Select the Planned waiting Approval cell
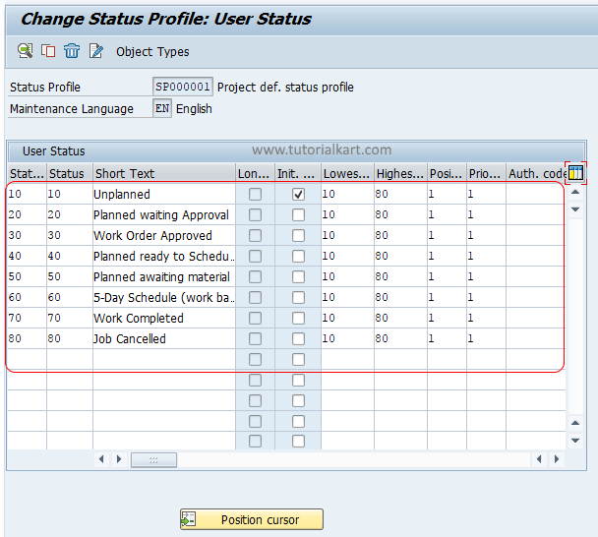This screenshot has height=537, width=598. pos(164,214)
